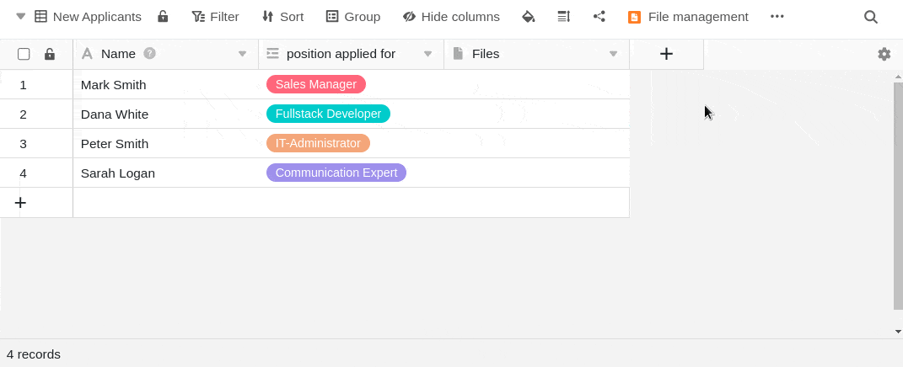Viewport: 903px width, 367px height.
Task: Open position applied for column dropdown
Action: pos(427,54)
